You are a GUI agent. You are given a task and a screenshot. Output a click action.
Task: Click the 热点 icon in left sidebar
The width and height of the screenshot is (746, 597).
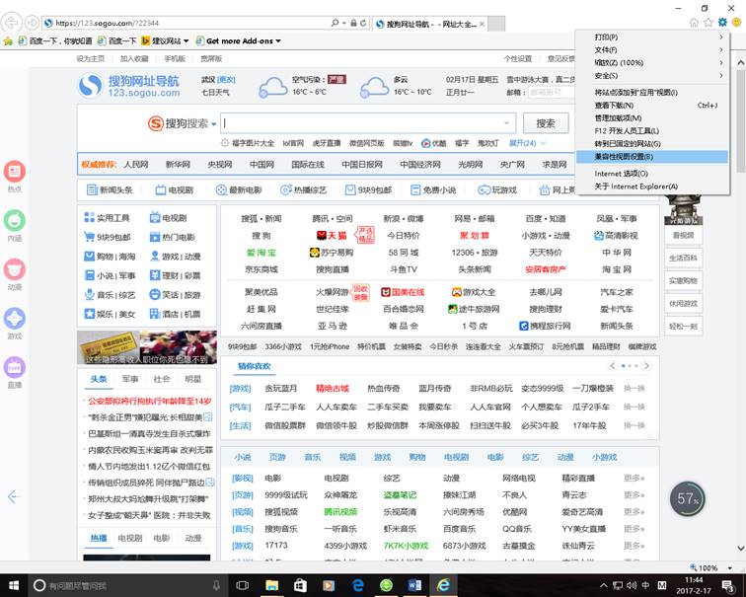[15, 173]
